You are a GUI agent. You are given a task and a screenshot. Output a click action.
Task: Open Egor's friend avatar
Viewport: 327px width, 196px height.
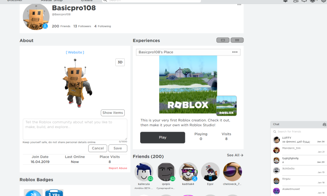click(x=210, y=171)
